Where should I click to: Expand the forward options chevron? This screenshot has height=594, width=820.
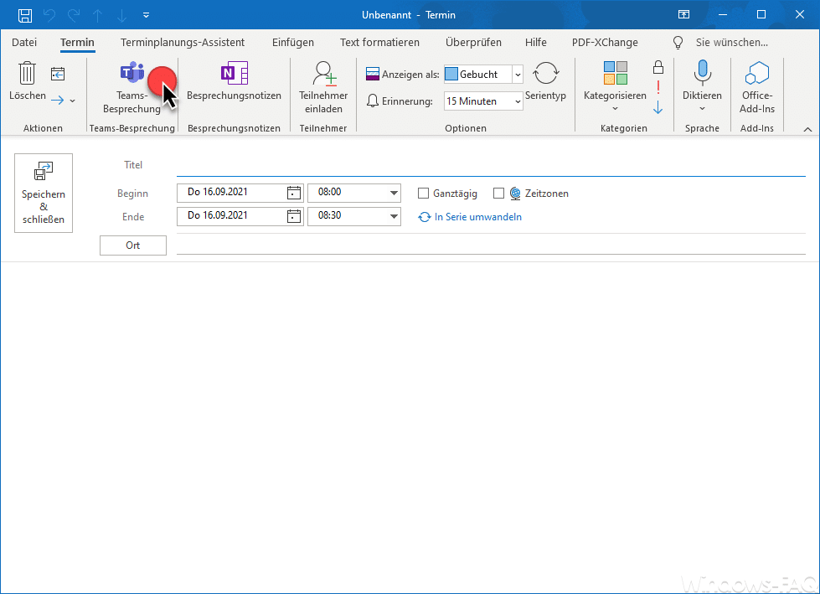(73, 101)
